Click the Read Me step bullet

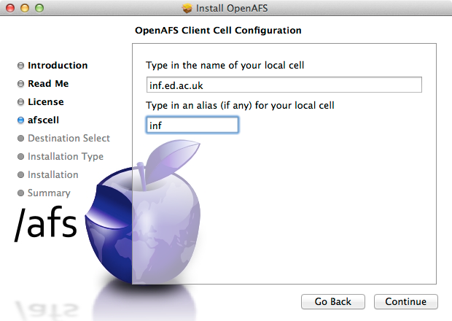coord(20,84)
